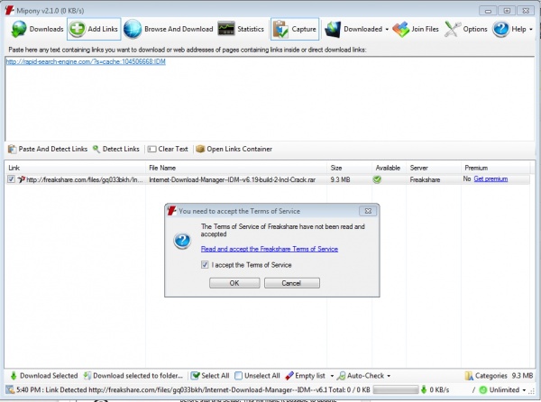
Task: Open Browse And Download globe icon
Action: tap(133, 29)
